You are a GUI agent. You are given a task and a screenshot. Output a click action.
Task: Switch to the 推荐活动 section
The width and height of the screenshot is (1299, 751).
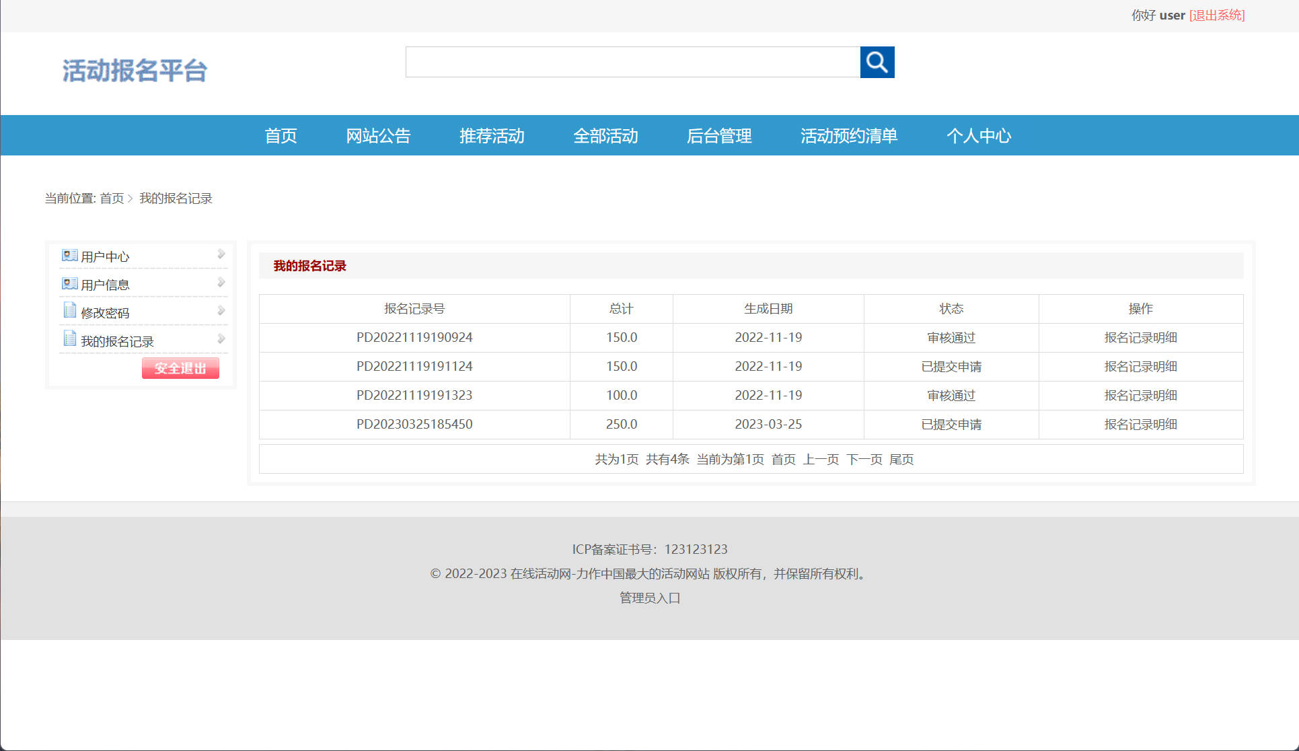(x=492, y=136)
